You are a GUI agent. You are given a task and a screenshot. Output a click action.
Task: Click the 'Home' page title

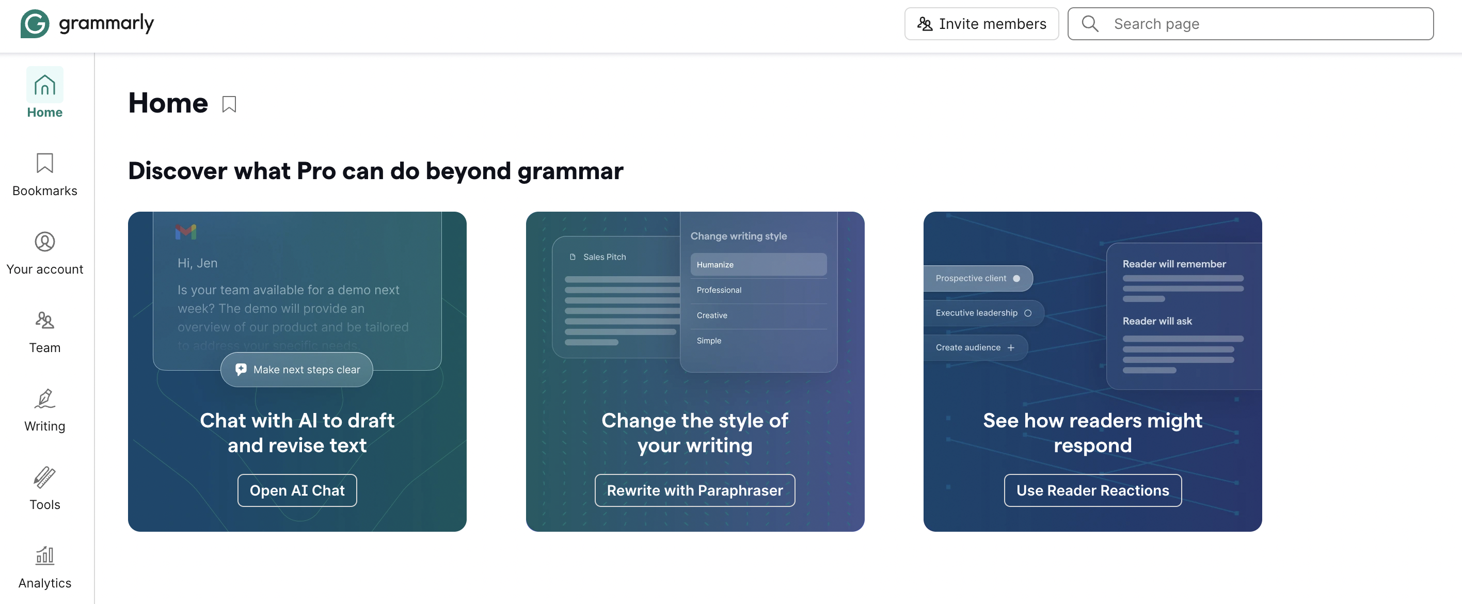tap(168, 103)
